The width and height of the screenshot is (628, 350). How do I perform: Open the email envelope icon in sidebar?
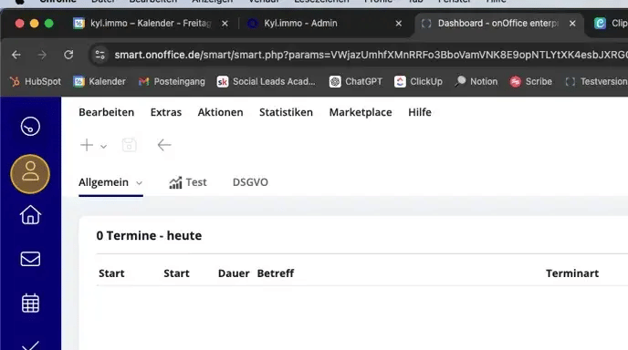tap(30, 259)
